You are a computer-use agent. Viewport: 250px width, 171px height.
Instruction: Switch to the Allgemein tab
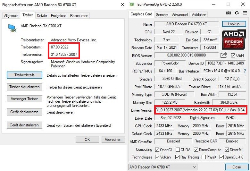point(11,16)
